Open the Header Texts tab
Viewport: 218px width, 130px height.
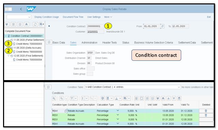point(110,42)
